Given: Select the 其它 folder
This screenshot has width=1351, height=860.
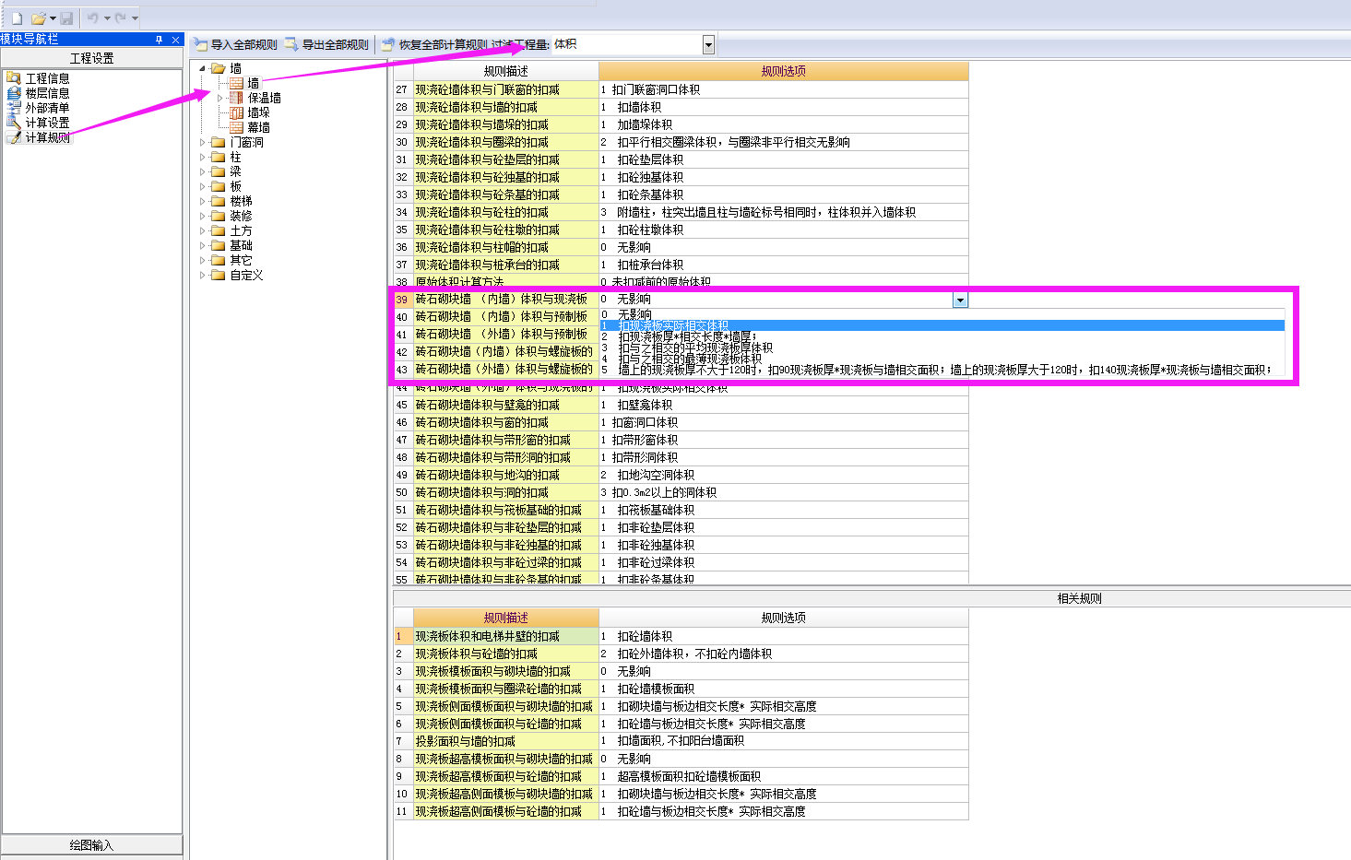Looking at the screenshot, I should click(241, 260).
